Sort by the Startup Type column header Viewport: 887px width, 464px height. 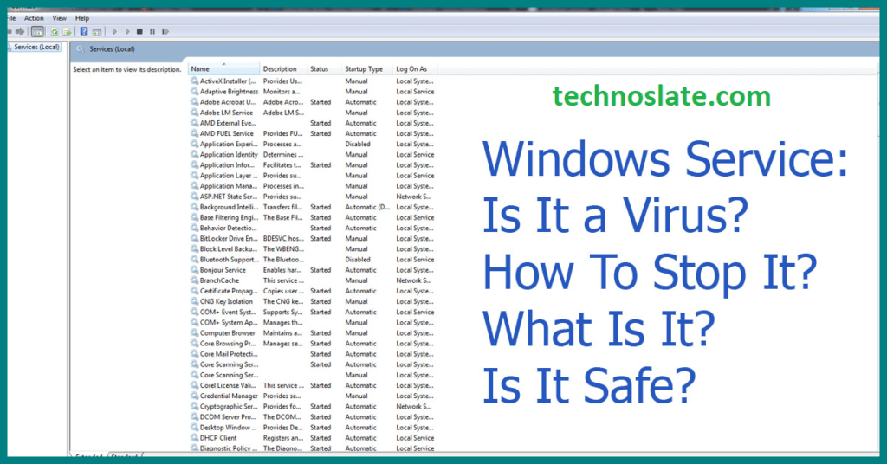coord(367,69)
